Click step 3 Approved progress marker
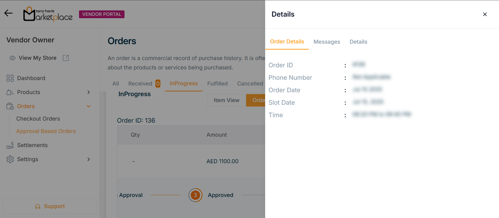 195,195
